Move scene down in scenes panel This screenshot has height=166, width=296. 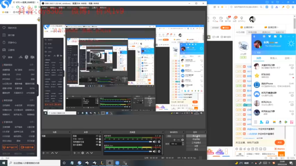pos(56,153)
